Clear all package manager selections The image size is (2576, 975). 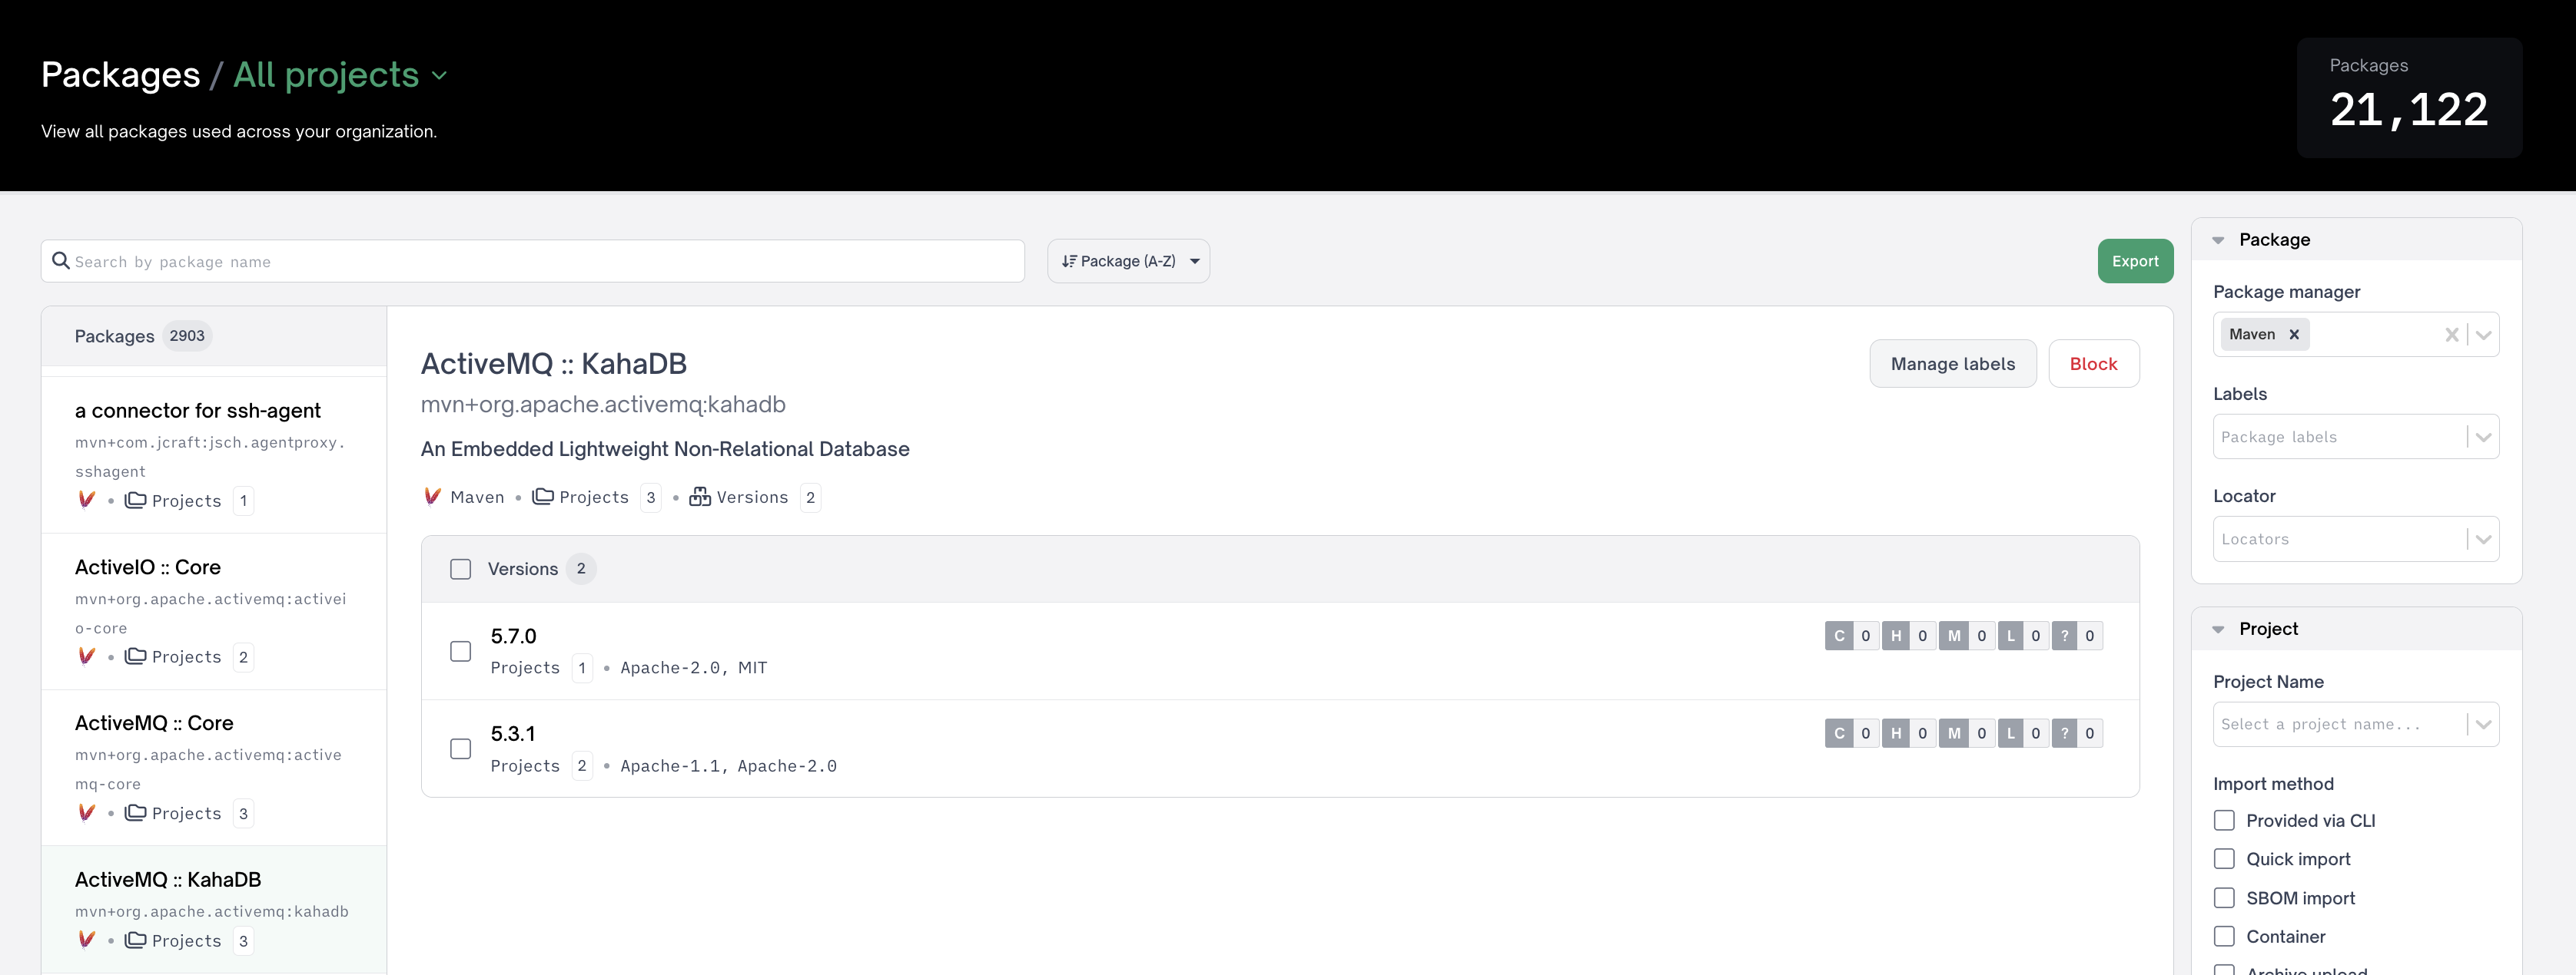2451,335
